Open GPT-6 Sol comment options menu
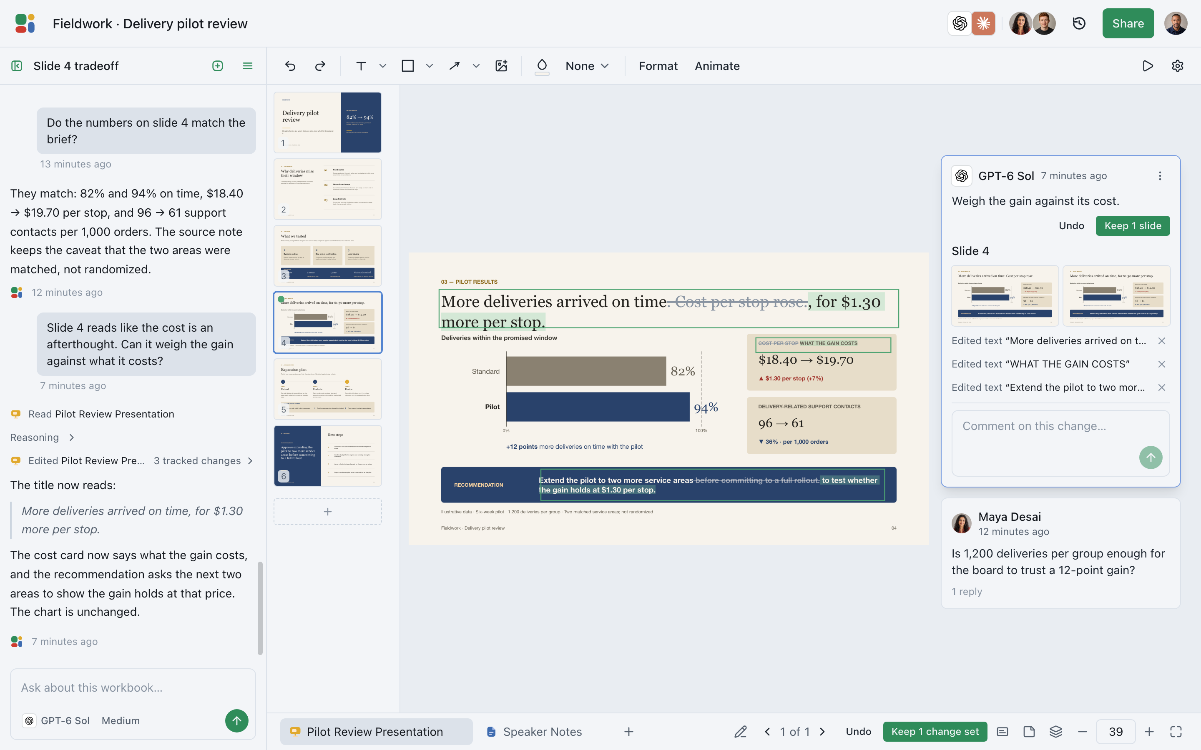 click(x=1160, y=176)
